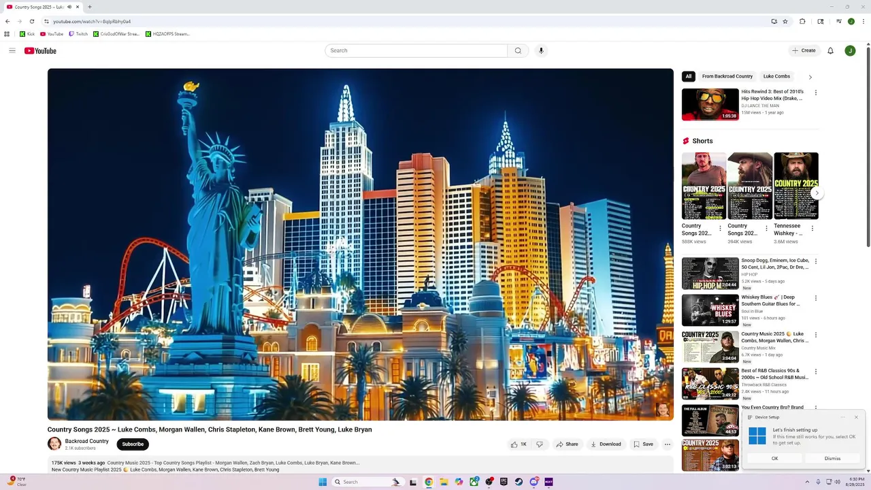Image resolution: width=871 pixels, height=490 pixels.
Task: Click the Backroad Country channel avatar
Action: pyautogui.click(x=54, y=444)
